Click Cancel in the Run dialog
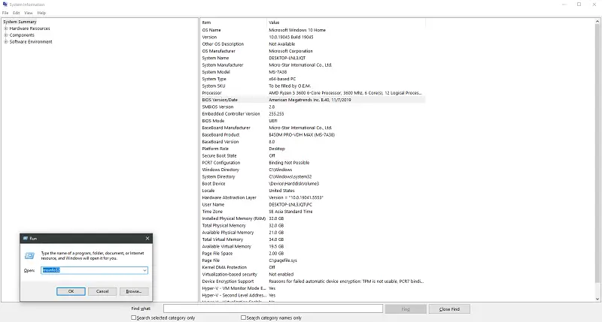The height and width of the screenshot is (322, 602). click(102, 291)
